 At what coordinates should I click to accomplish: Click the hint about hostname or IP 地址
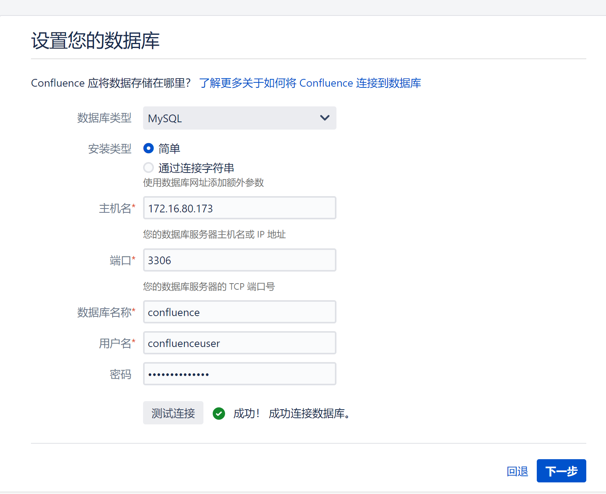click(x=214, y=234)
